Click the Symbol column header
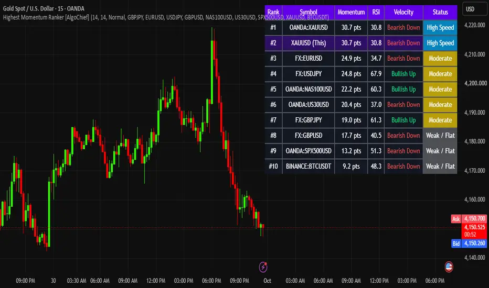 point(309,12)
